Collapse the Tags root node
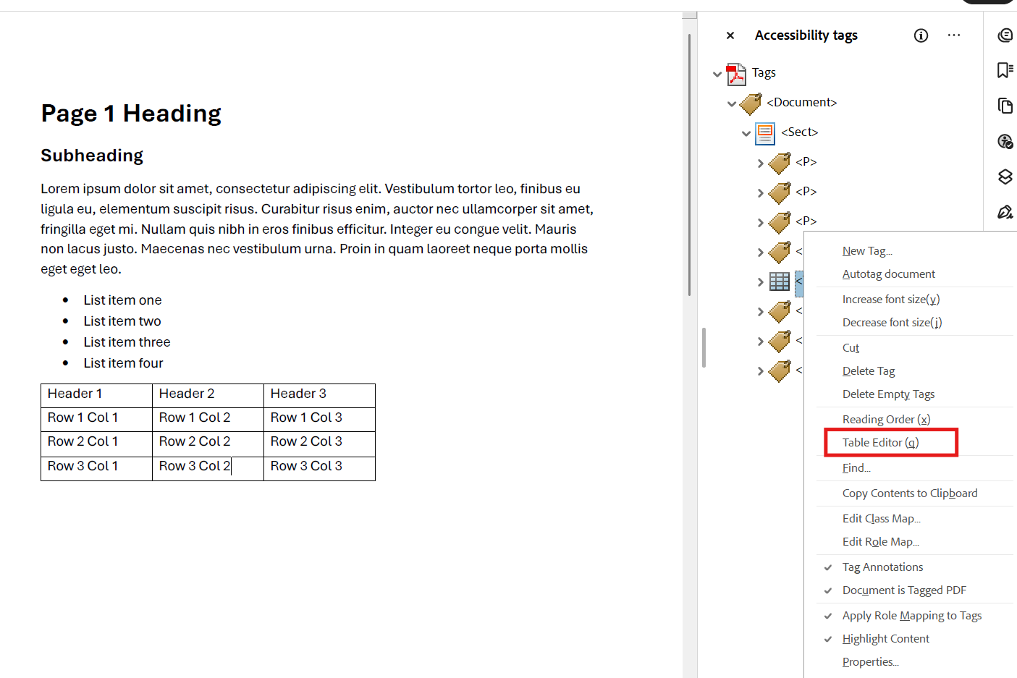 pyautogui.click(x=717, y=74)
